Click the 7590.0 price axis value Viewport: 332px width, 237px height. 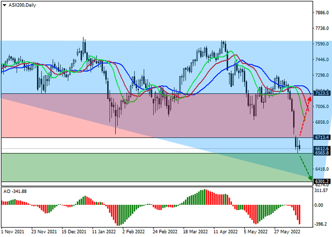tap(322, 44)
